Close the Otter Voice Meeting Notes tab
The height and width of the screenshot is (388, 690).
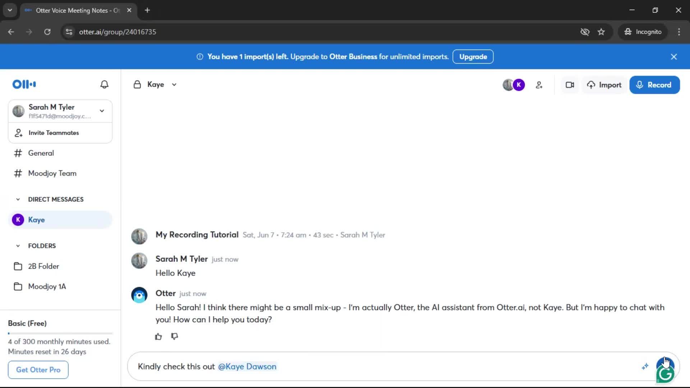(x=129, y=10)
